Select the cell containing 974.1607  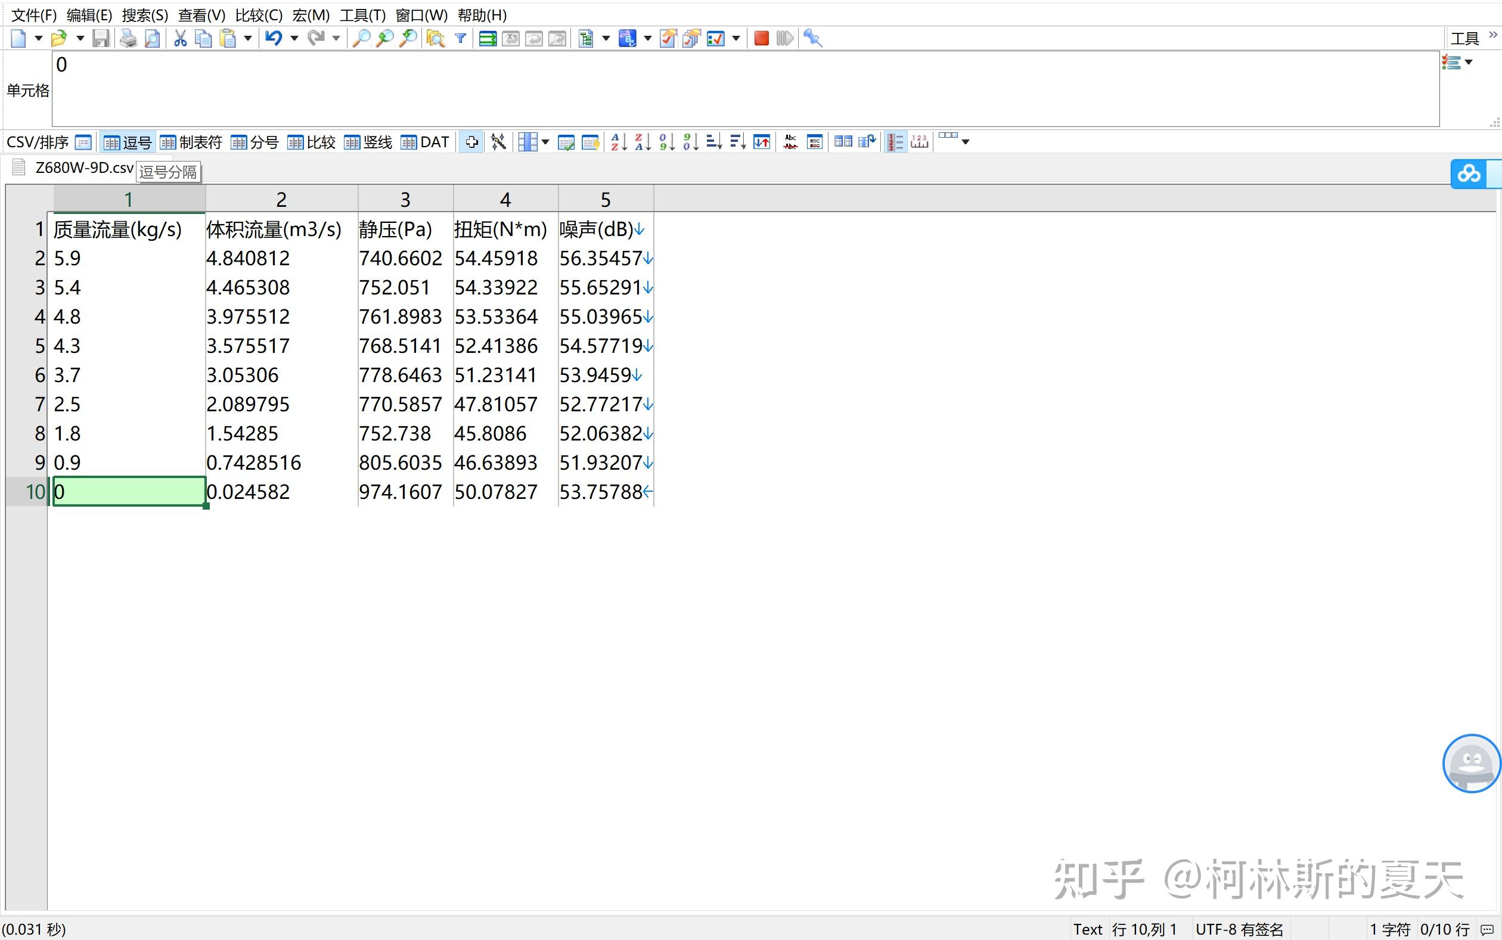(401, 492)
